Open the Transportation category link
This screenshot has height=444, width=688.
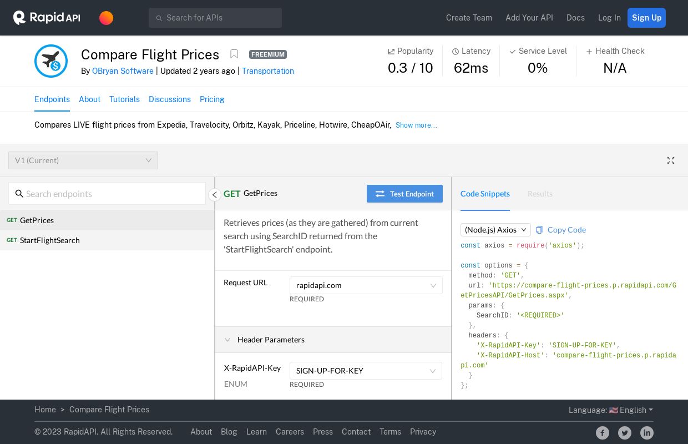click(268, 71)
